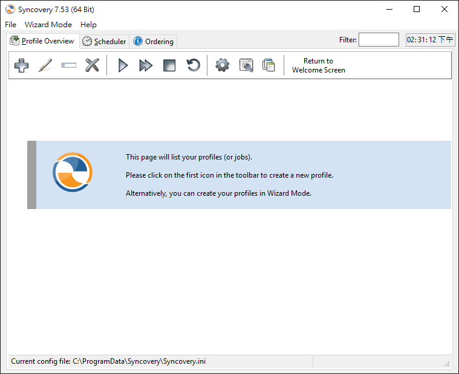Click the Syncovery title bar app icon

tap(10, 9)
